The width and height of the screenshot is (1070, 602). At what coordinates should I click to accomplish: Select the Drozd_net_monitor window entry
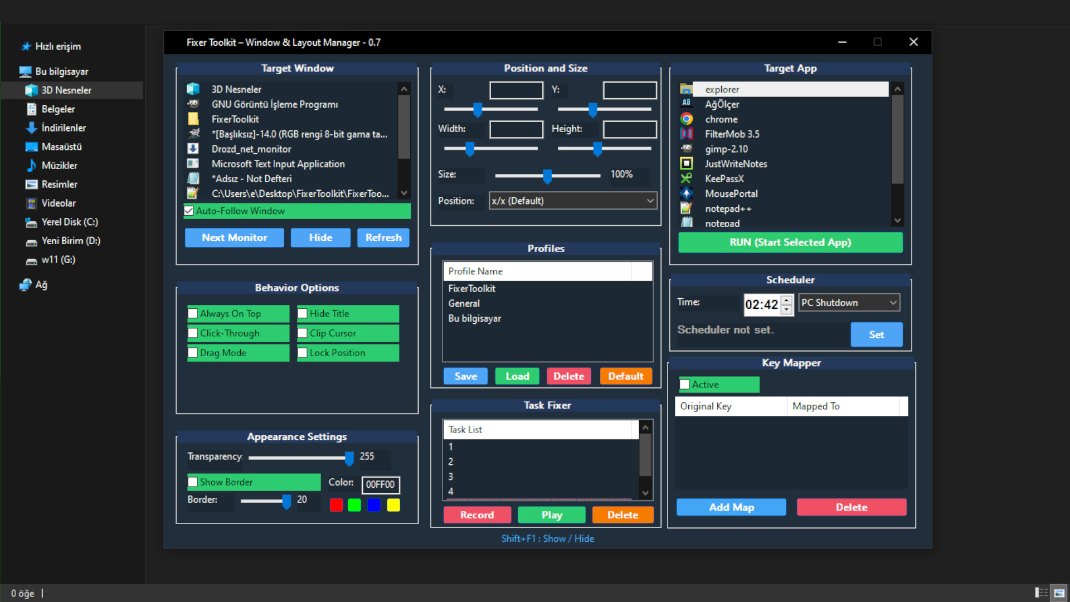[x=251, y=149]
